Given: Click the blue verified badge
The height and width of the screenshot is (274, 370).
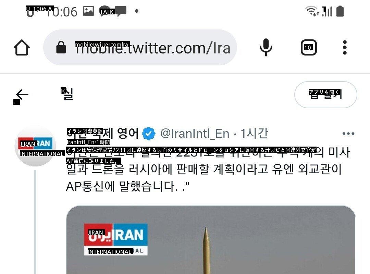Looking at the screenshot, I should pyautogui.click(x=149, y=133).
